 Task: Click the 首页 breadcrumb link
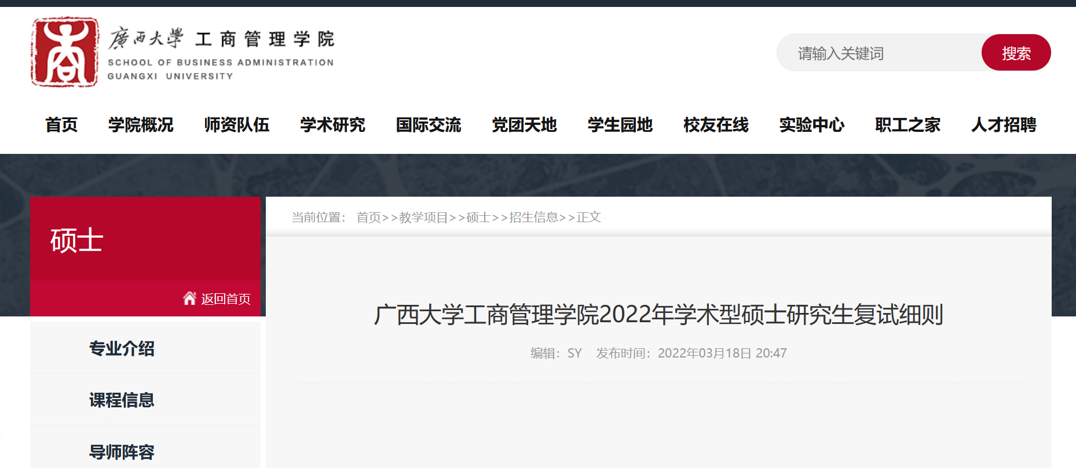[x=368, y=217]
